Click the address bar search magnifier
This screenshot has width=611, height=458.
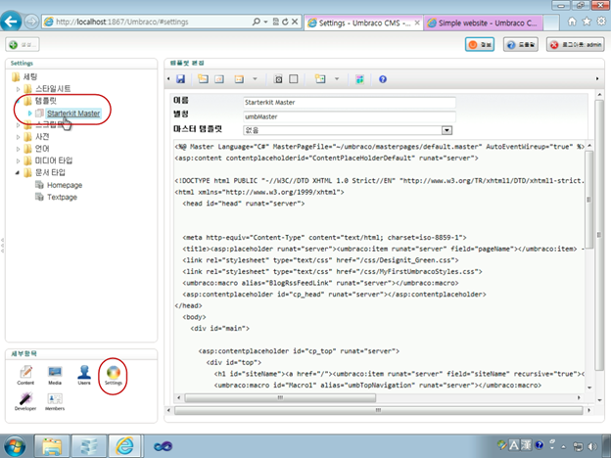coord(256,22)
